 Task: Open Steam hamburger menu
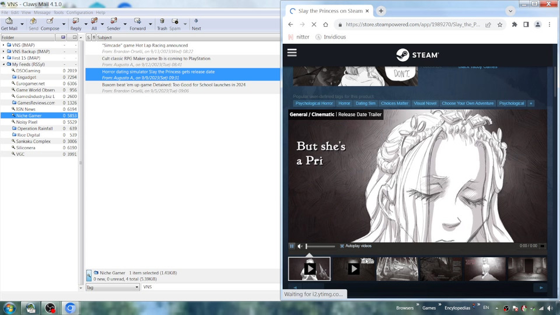[x=292, y=53]
